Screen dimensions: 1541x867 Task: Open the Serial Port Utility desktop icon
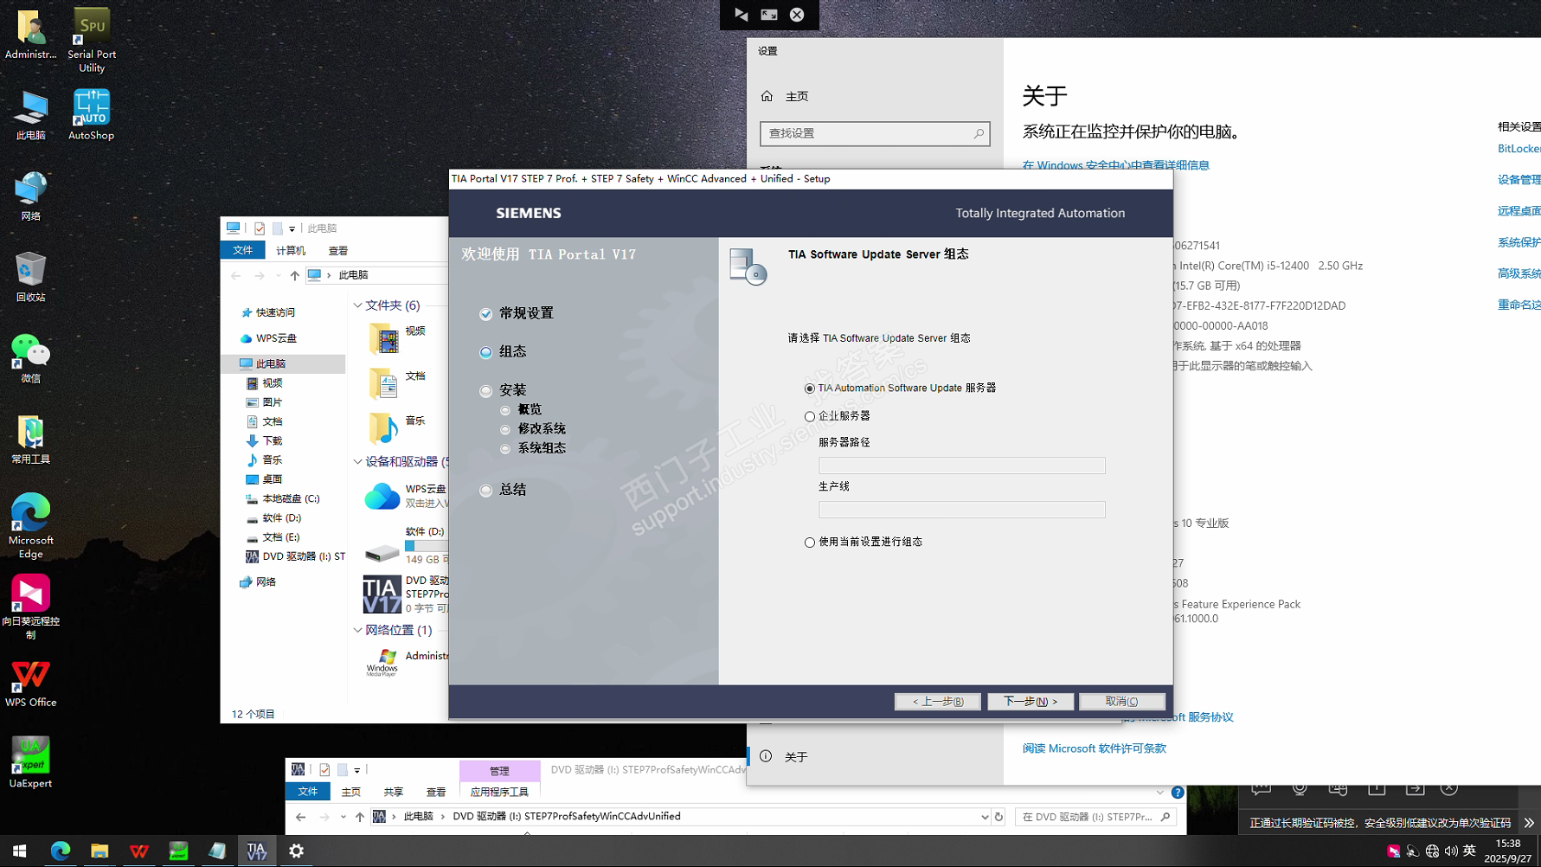(x=92, y=40)
